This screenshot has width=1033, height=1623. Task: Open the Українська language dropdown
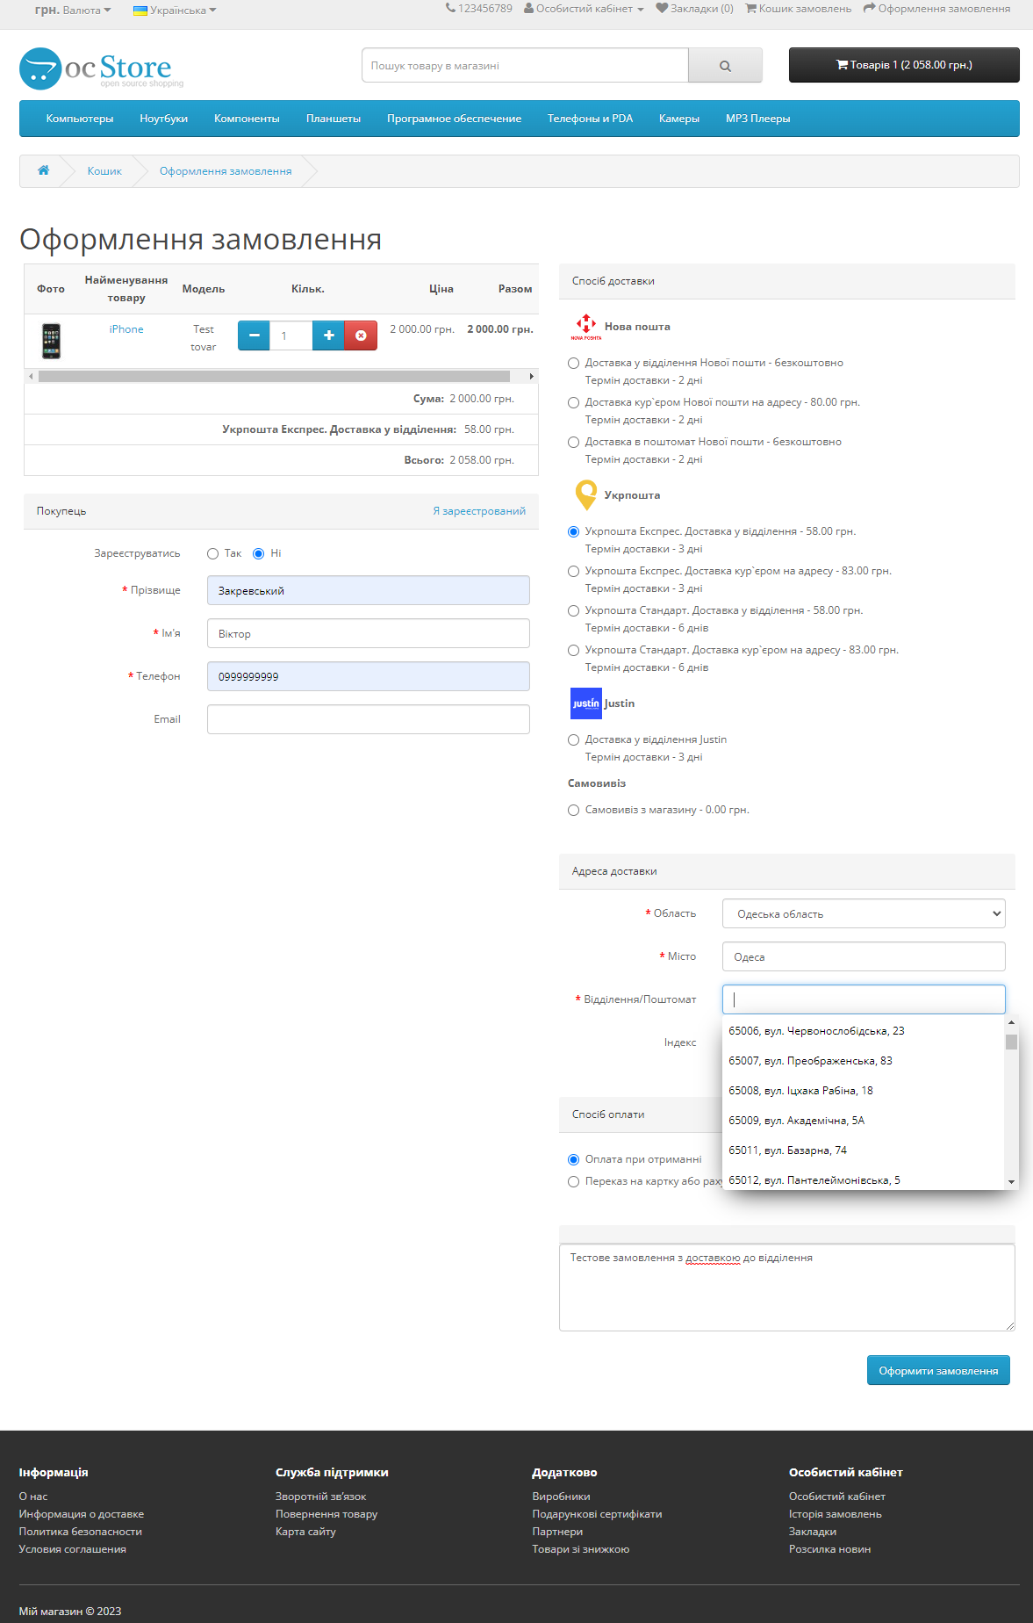tap(175, 11)
